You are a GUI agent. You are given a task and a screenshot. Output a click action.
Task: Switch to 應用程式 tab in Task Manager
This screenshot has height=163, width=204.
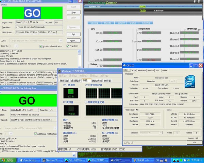[64, 81]
